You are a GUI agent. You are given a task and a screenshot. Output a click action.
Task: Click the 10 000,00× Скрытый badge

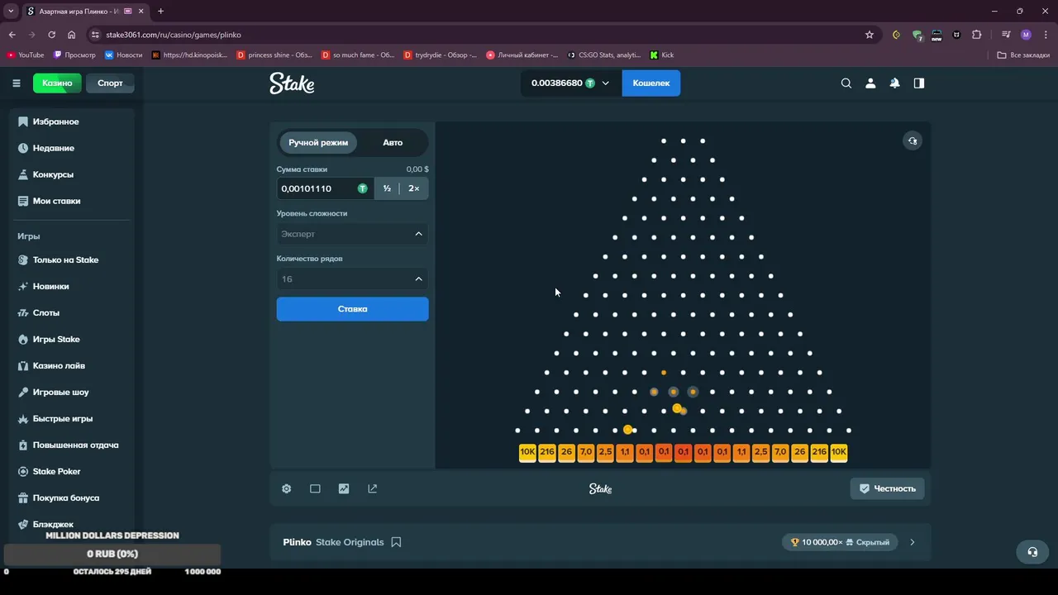(x=840, y=542)
